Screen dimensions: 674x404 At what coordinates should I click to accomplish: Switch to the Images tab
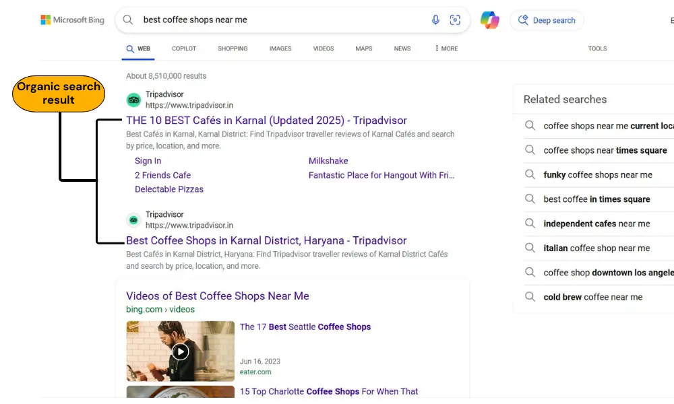point(280,48)
